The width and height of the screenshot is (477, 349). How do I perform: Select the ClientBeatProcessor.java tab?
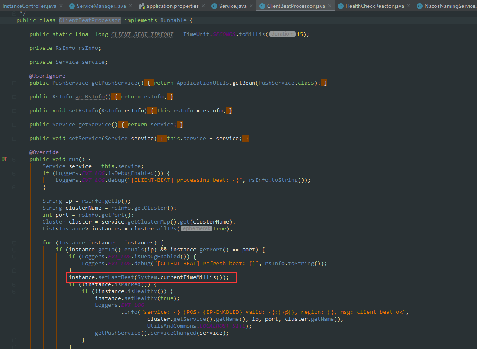296,6
